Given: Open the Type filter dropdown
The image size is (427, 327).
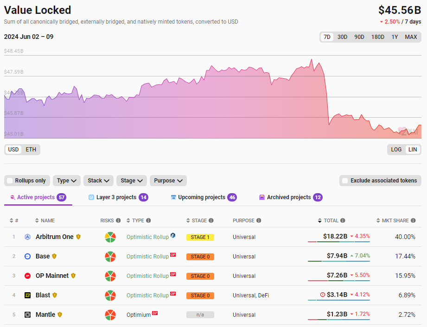Looking at the screenshot, I should [67, 181].
